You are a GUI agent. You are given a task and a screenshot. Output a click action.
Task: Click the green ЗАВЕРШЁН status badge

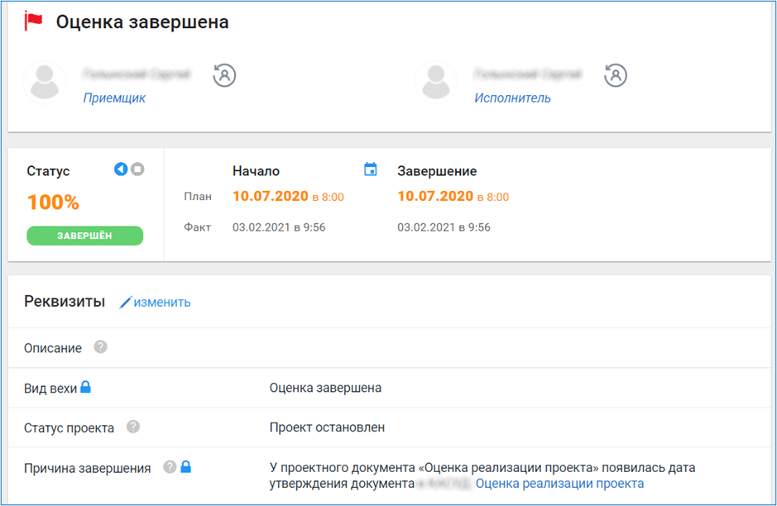[x=84, y=236]
